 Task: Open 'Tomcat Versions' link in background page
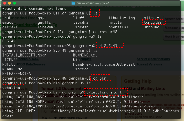click(149, 64)
